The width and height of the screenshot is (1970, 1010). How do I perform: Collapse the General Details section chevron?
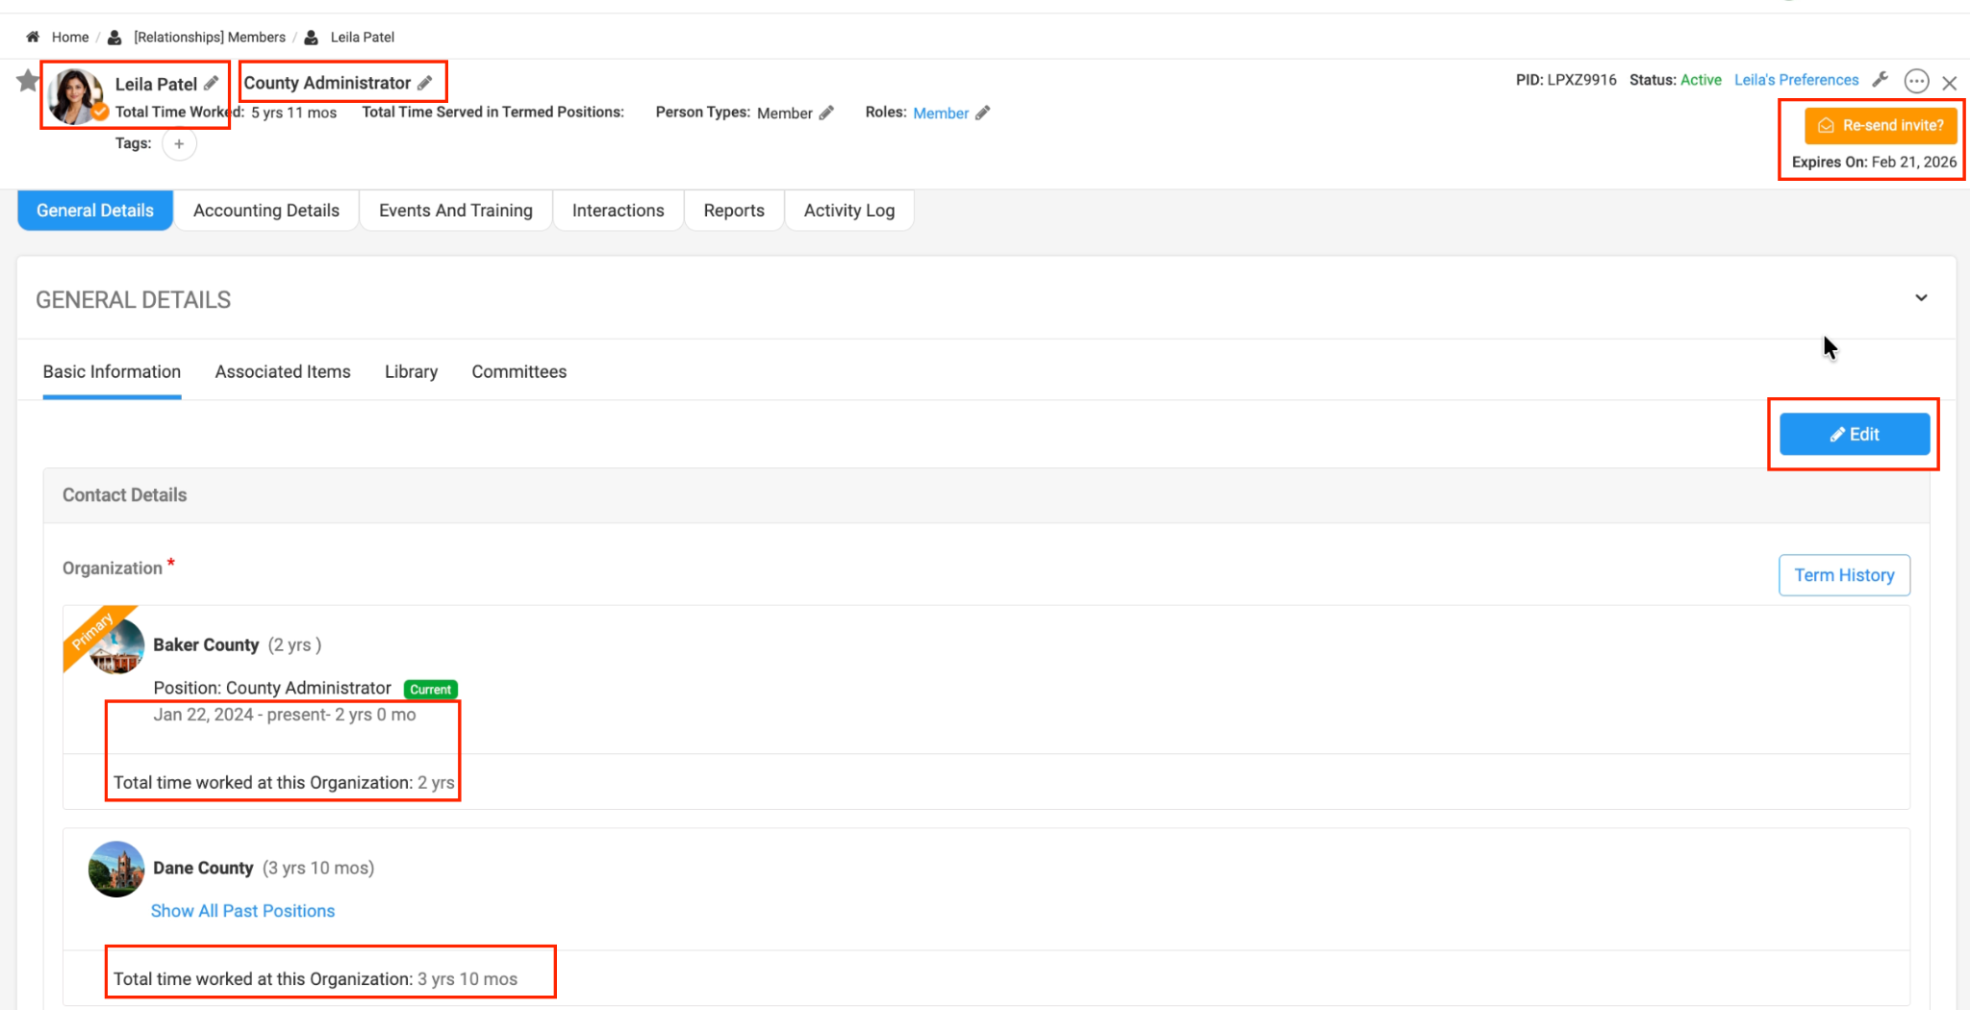(x=1921, y=298)
